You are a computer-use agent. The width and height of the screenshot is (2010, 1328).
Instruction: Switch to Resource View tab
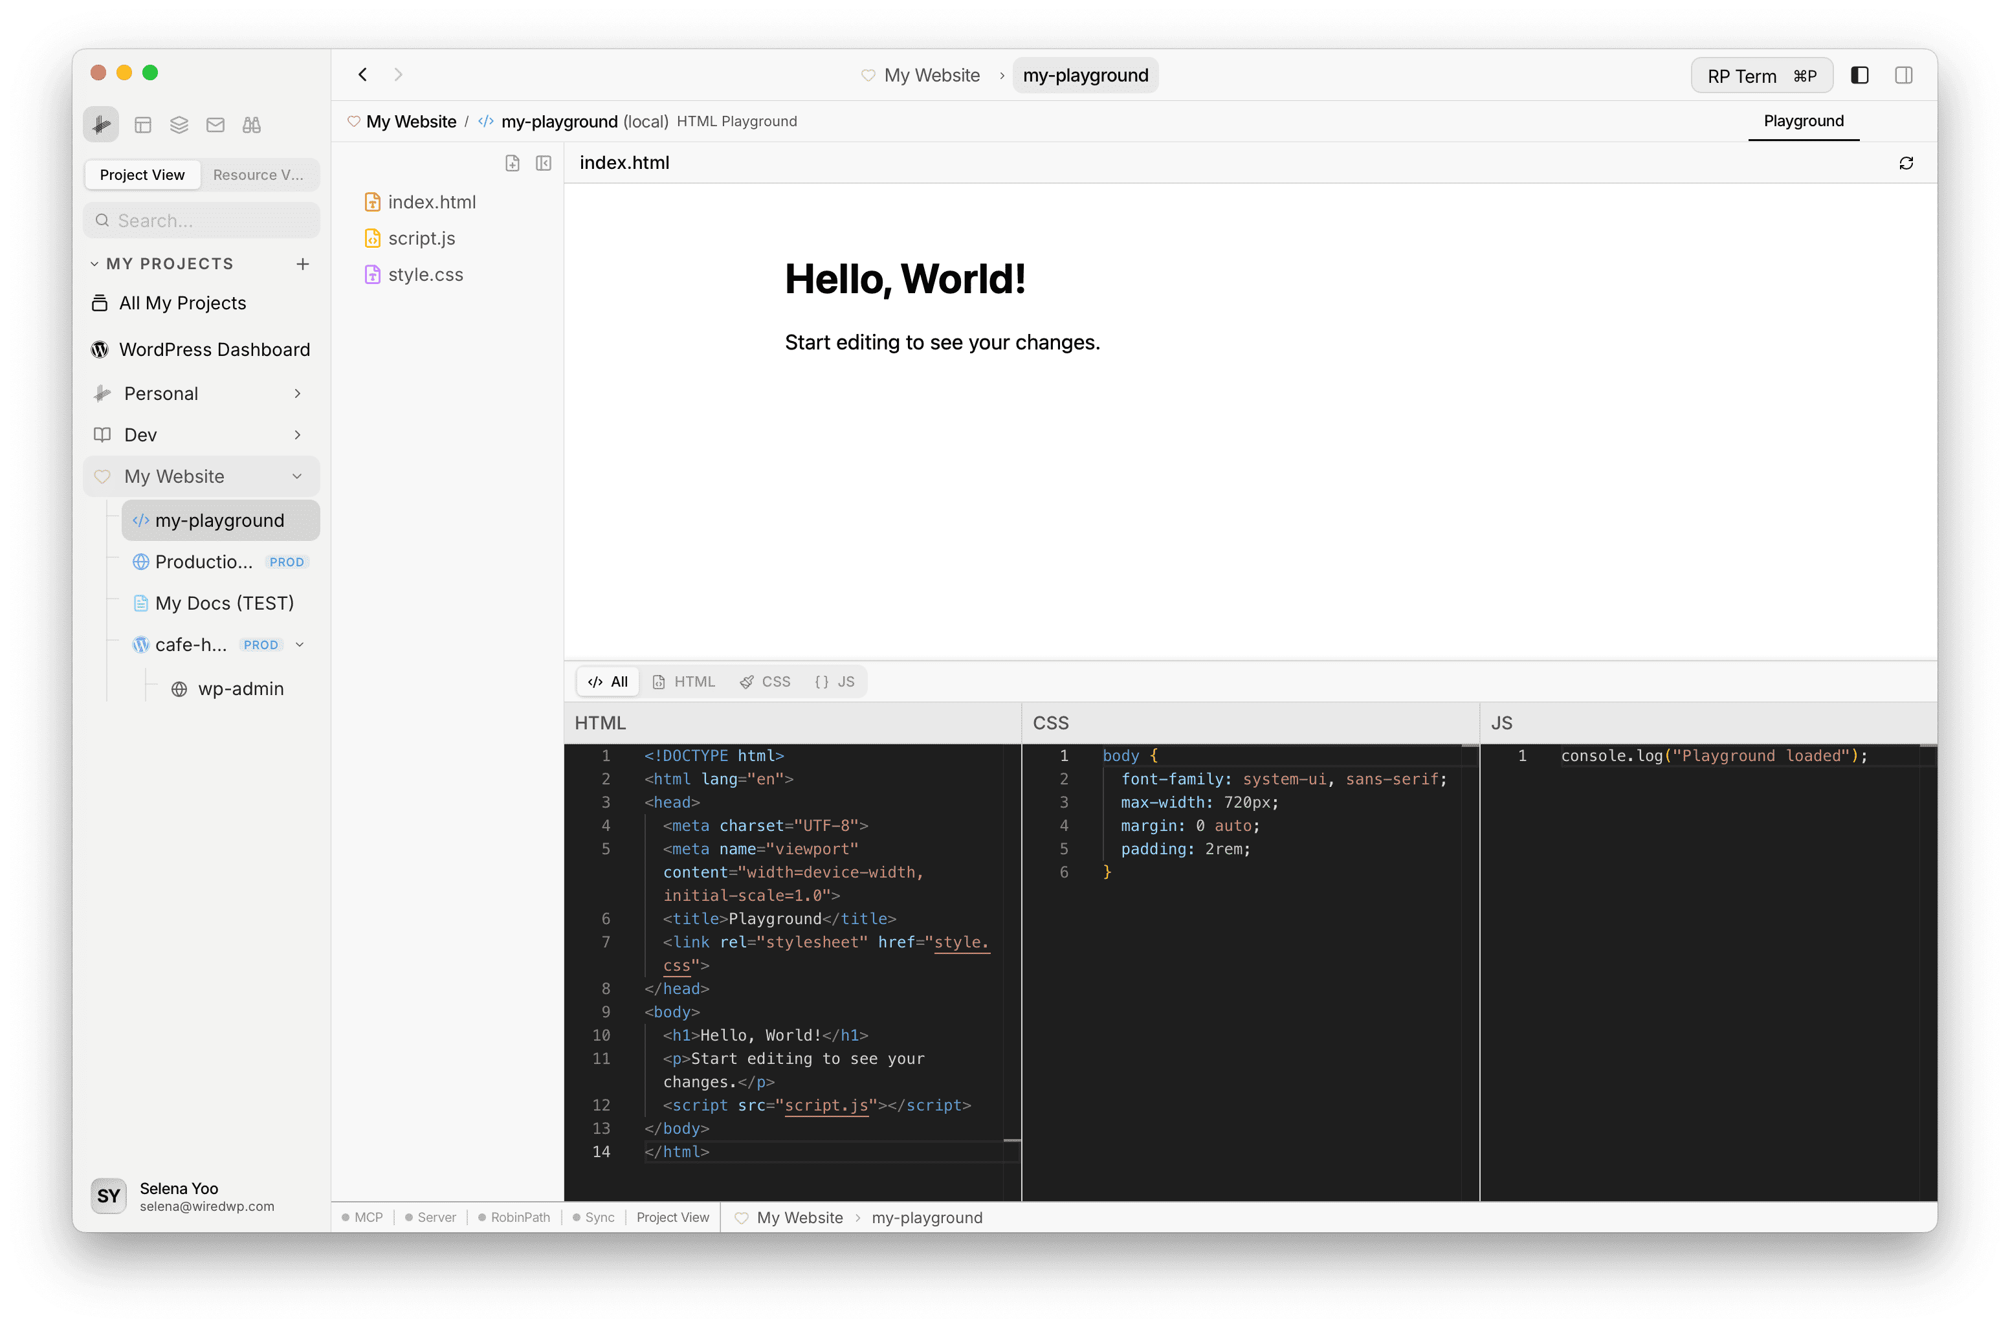[258, 175]
